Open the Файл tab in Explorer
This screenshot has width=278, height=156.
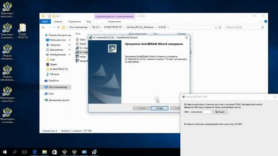click(45, 21)
